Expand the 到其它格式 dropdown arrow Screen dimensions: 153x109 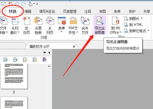[x=149, y=31]
